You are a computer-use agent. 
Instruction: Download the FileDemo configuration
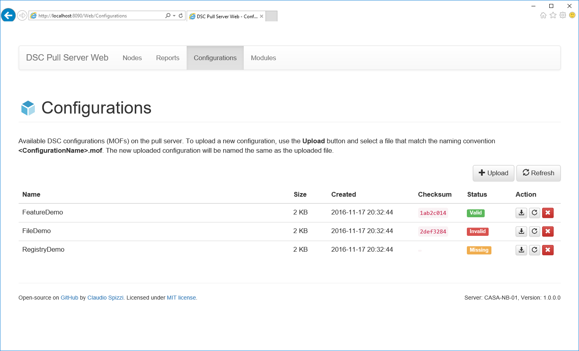tap(521, 231)
